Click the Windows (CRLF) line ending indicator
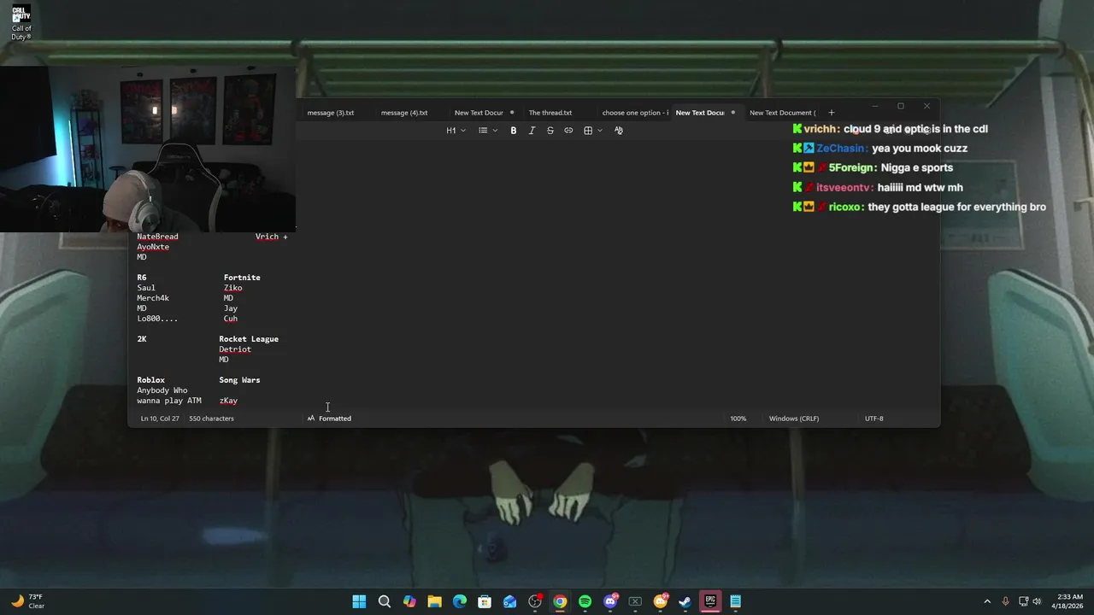The image size is (1094, 615). [x=794, y=419]
